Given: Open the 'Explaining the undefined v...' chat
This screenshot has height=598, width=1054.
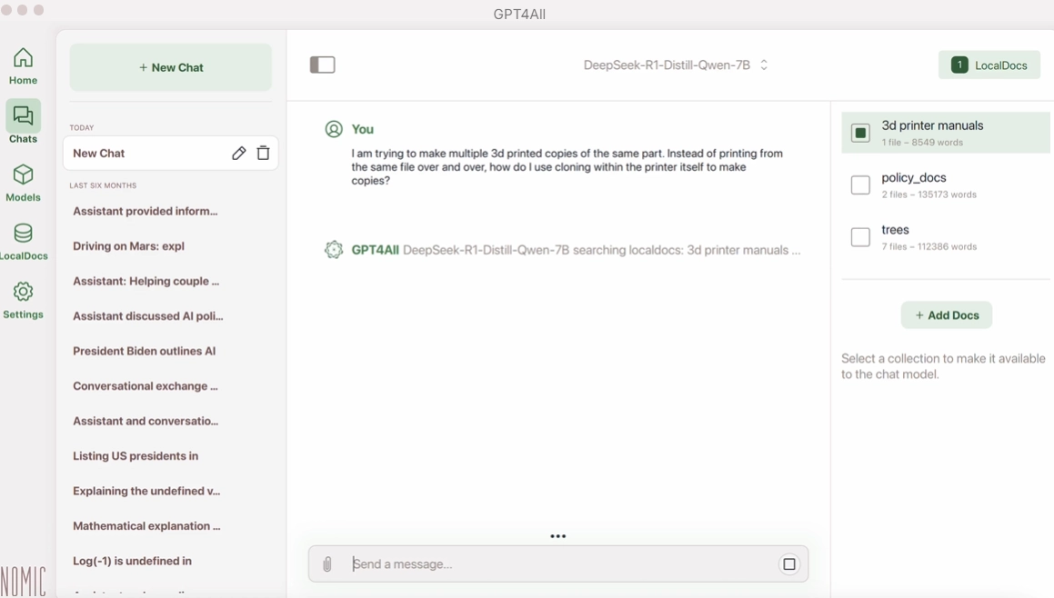Looking at the screenshot, I should (x=146, y=491).
